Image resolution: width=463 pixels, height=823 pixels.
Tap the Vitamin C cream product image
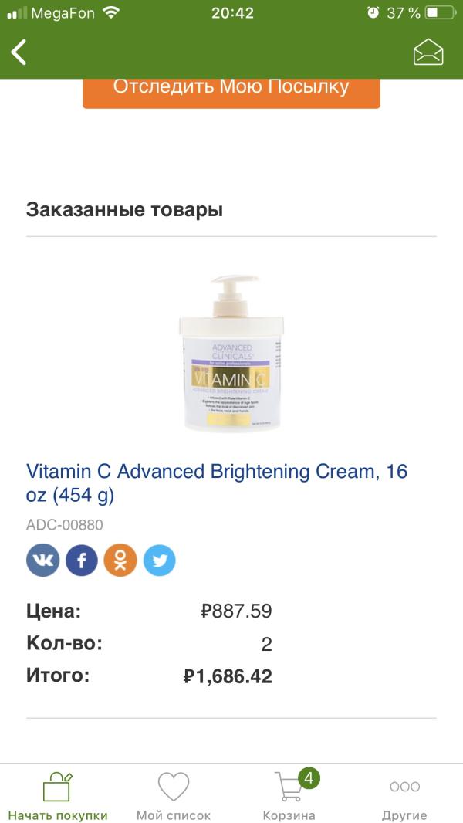pos(231,353)
